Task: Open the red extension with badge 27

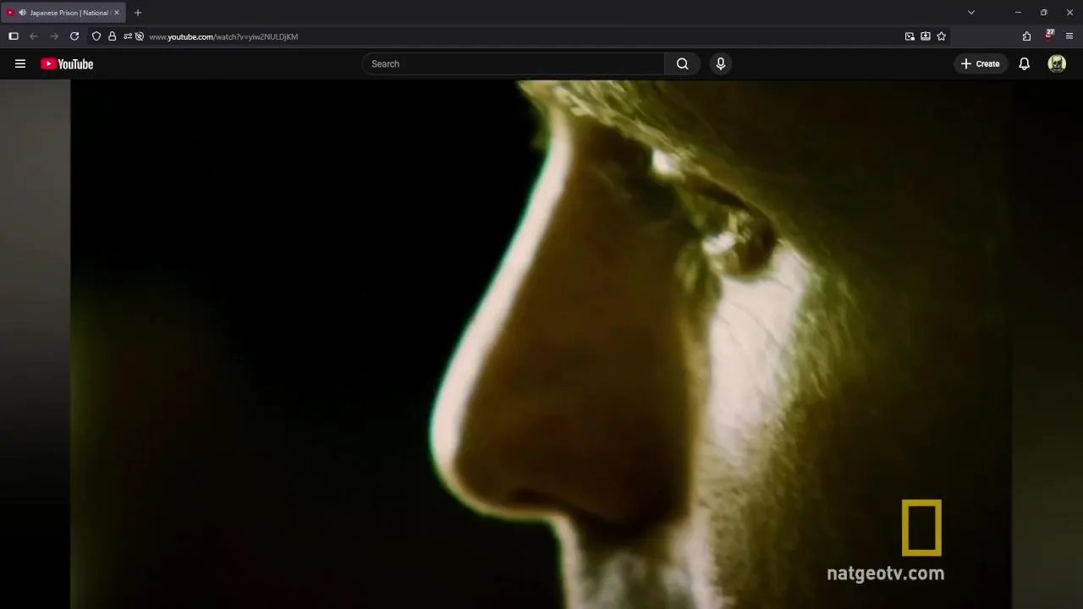Action: [x=1049, y=36]
